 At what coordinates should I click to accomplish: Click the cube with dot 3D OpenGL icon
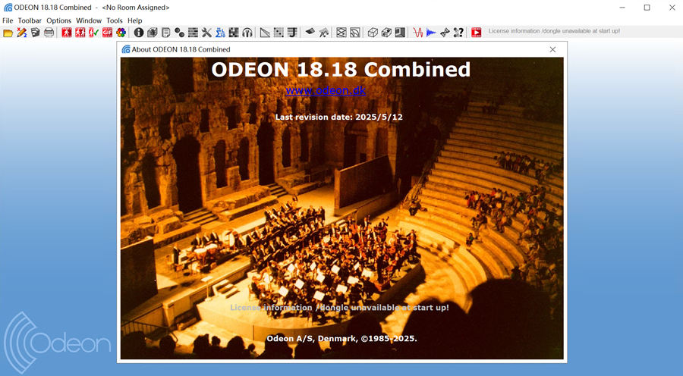386,32
